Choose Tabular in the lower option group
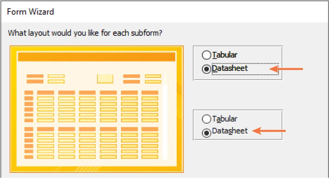This screenshot has height=178, width=329. tap(207, 119)
